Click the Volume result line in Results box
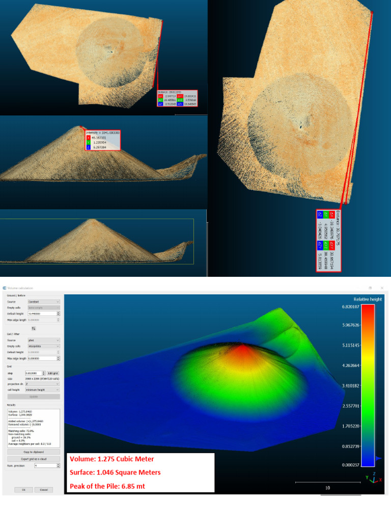This screenshot has height=522, width=391. (x=20, y=411)
